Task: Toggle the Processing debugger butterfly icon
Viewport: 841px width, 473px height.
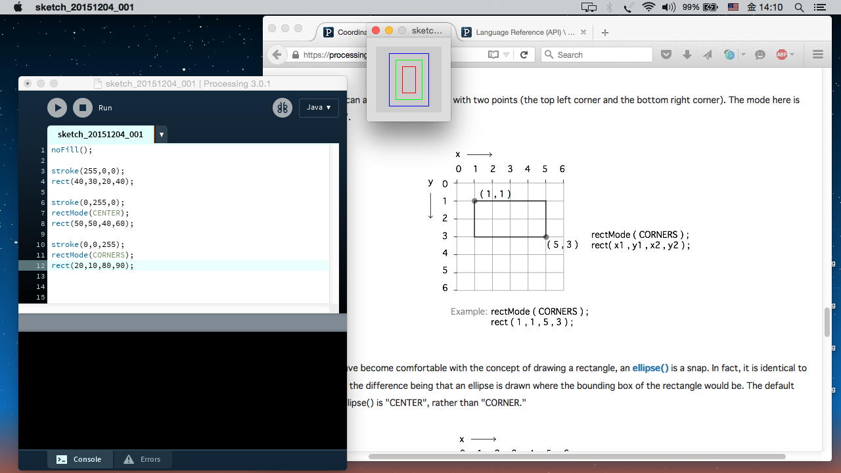Action: click(283, 108)
